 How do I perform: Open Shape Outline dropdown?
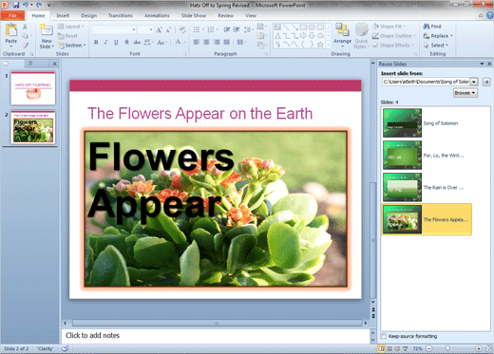click(x=393, y=36)
